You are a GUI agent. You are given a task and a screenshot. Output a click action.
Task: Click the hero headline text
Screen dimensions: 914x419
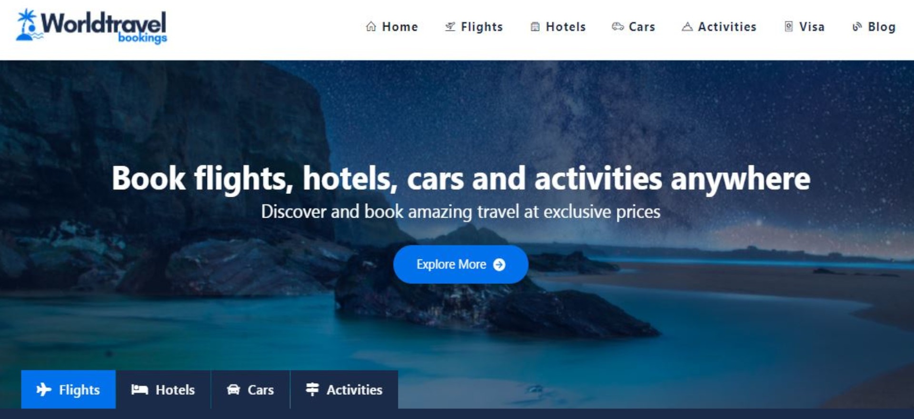(x=461, y=179)
